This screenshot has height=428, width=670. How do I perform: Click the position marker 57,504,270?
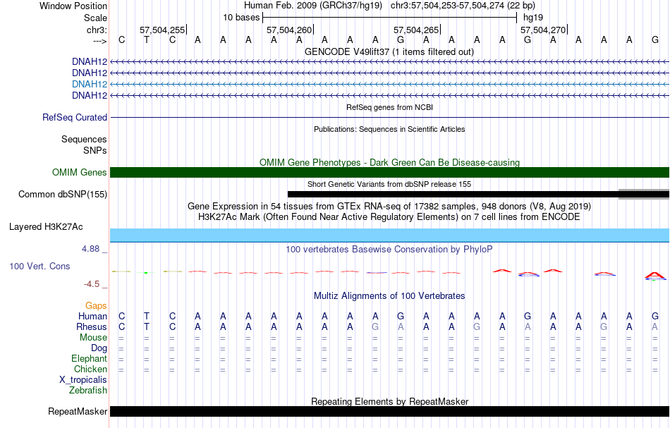[x=543, y=30]
